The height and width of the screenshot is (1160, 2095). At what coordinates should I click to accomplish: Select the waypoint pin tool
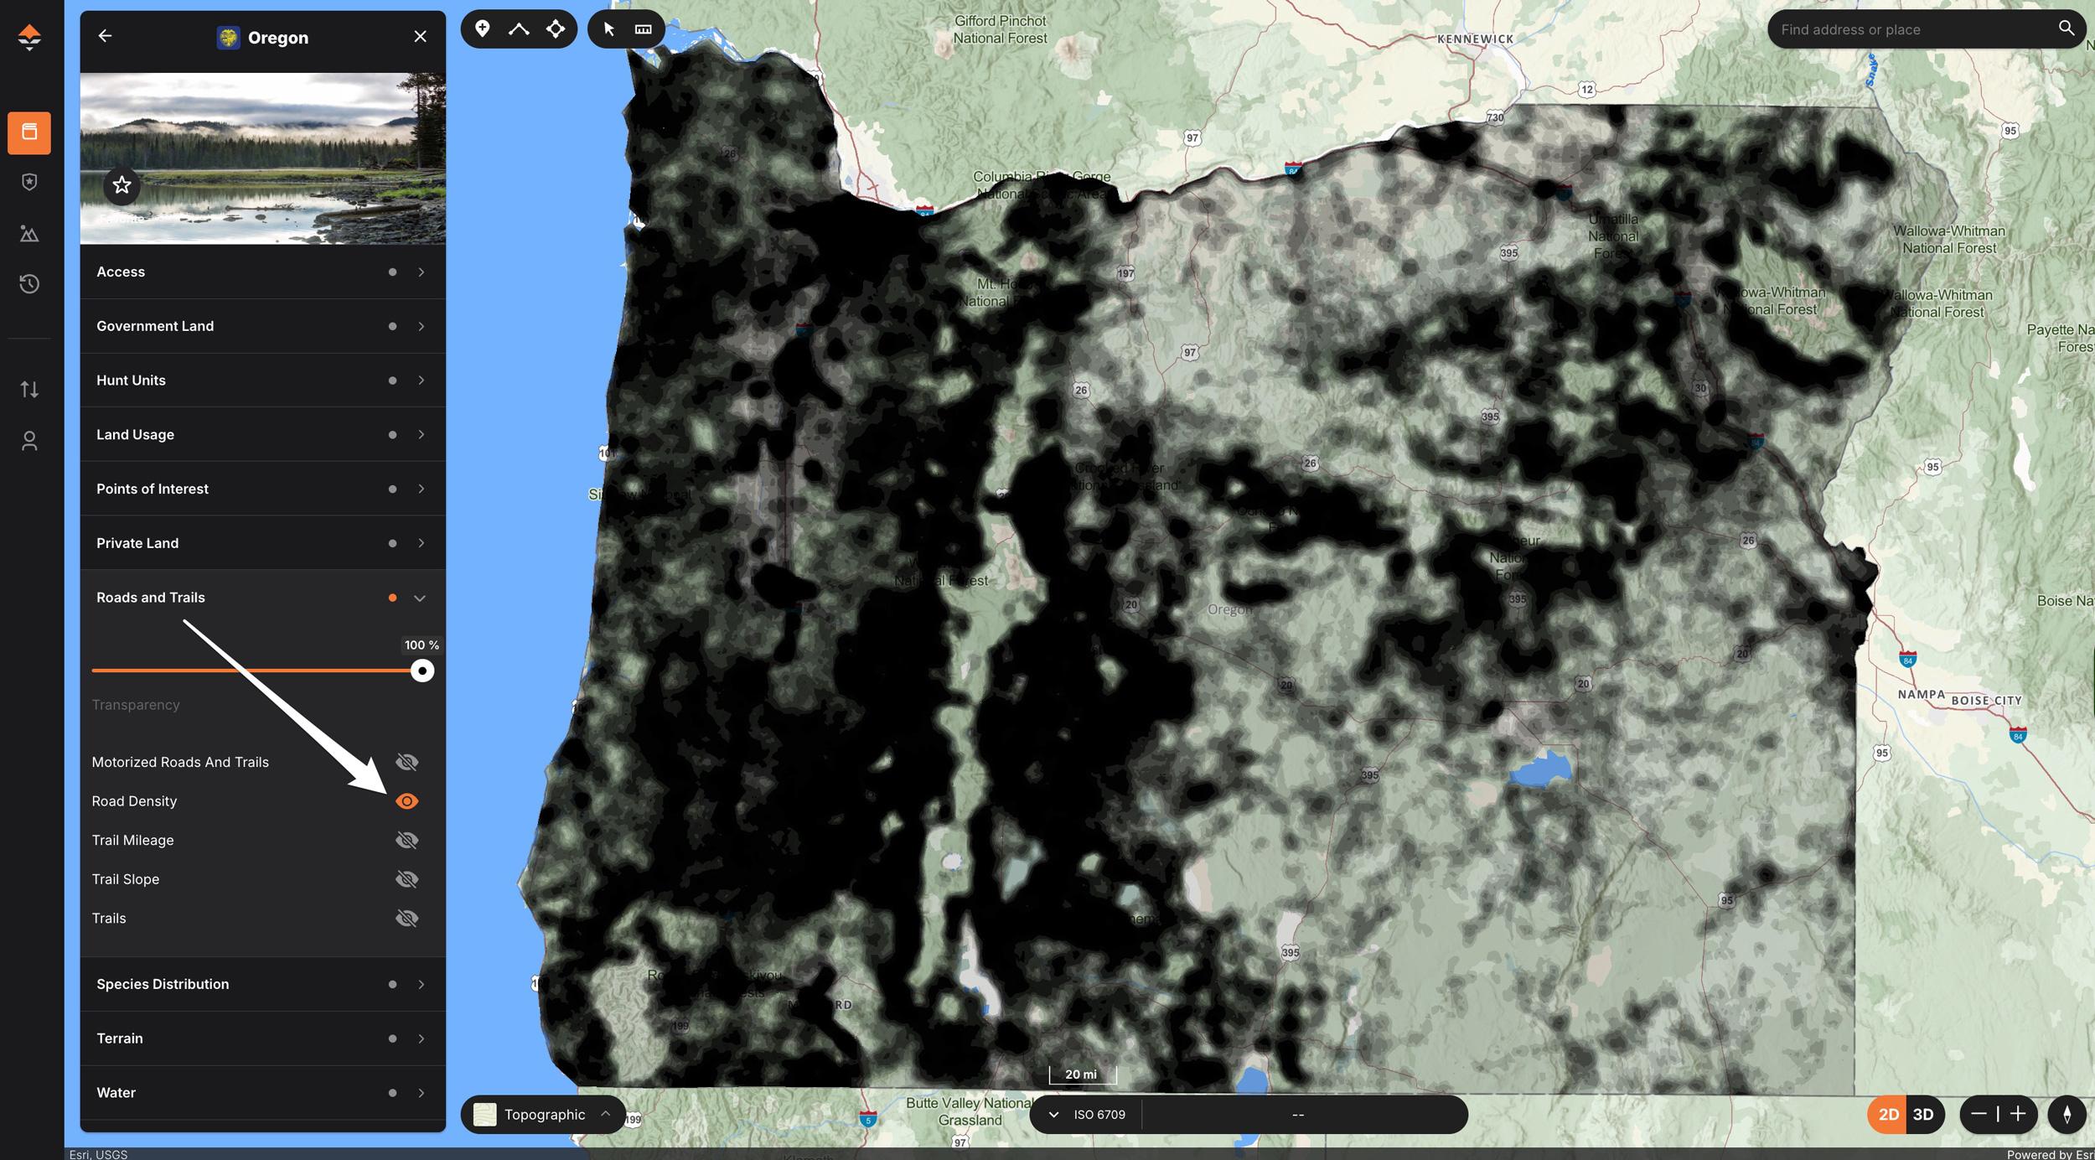tap(483, 28)
